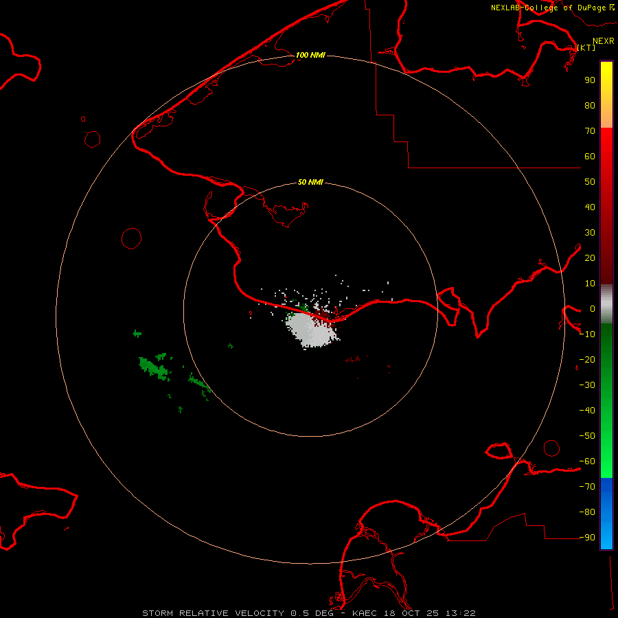Image resolution: width=618 pixels, height=618 pixels.
Task: Click the 80 value on the velocity scale
Action: tap(590, 106)
